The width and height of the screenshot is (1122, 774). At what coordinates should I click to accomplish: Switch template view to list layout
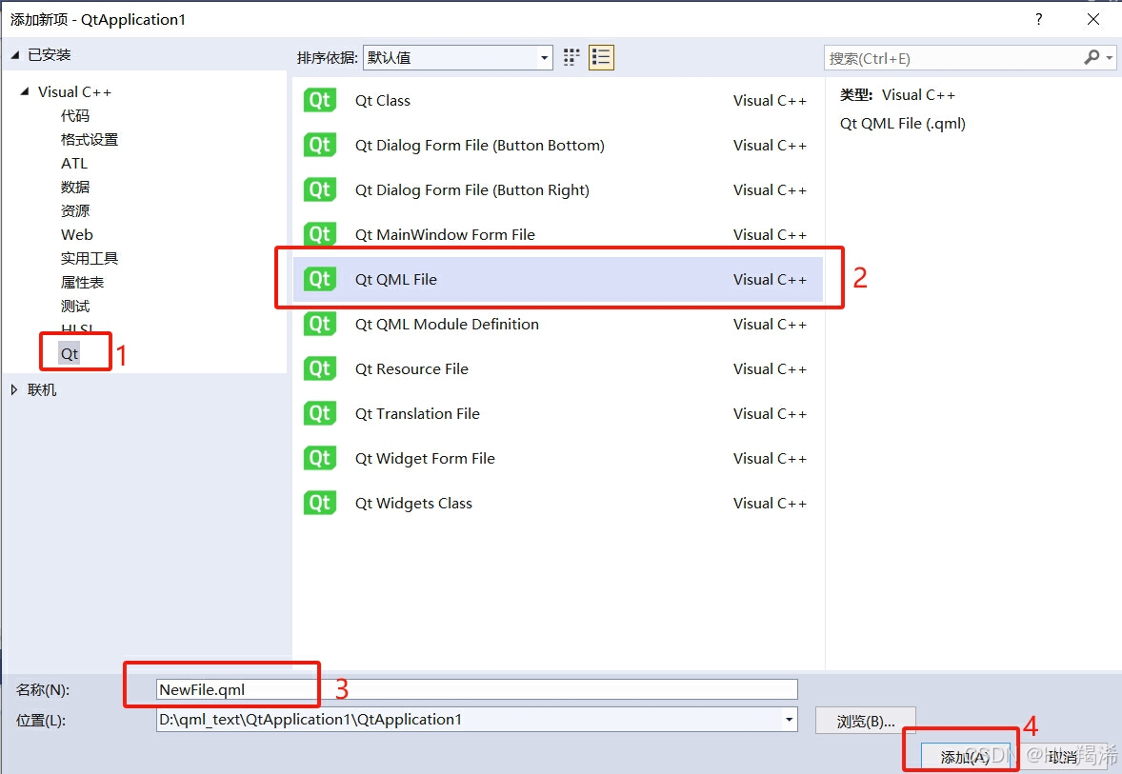point(601,57)
